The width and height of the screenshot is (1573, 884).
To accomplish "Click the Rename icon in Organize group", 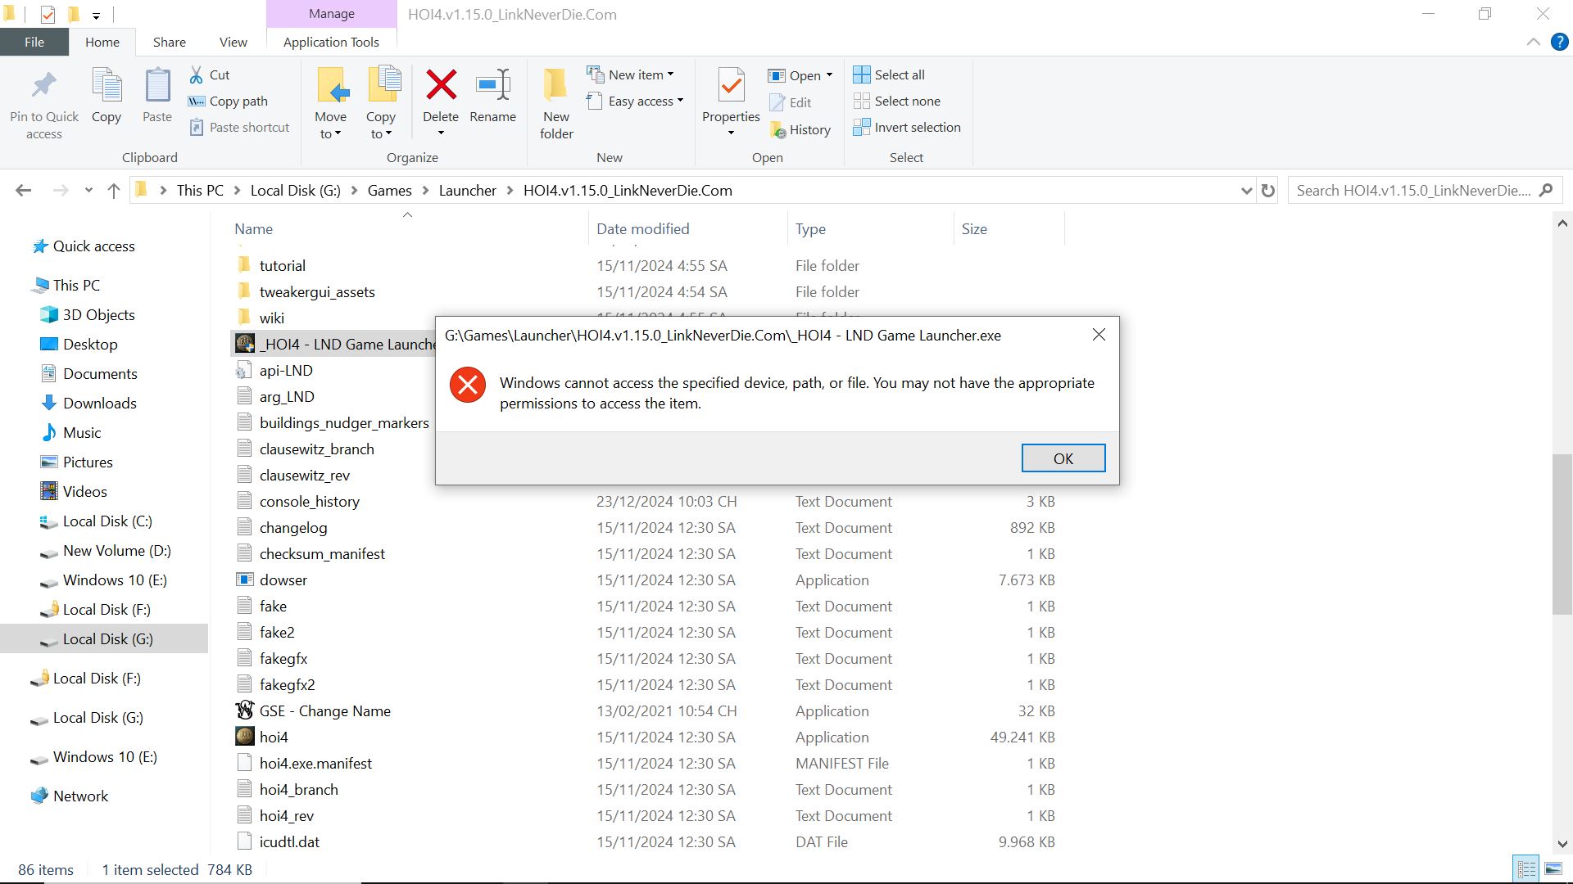I will point(492,85).
